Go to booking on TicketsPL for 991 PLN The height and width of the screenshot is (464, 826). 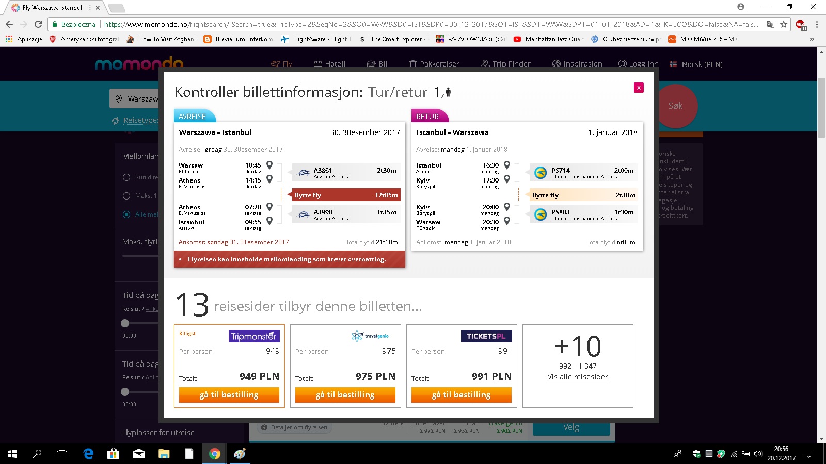coord(462,395)
